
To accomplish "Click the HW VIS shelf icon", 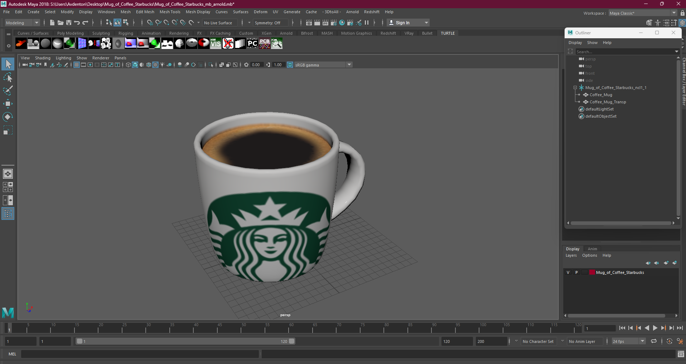I will (216, 44).
